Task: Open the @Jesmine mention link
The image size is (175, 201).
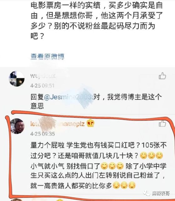Action: (x=69, y=97)
